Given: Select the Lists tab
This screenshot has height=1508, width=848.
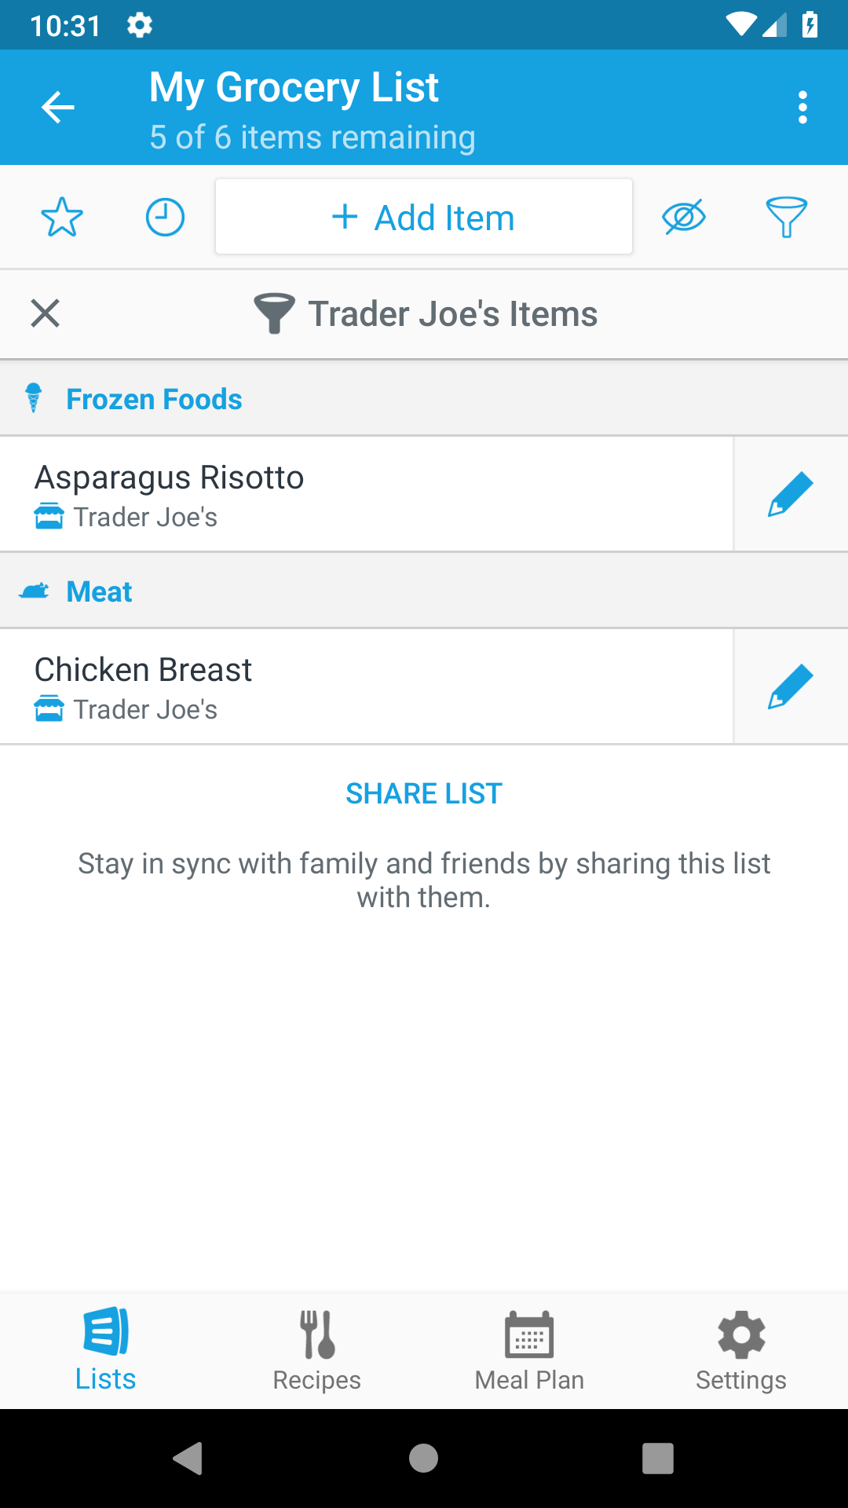Looking at the screenshot, I should [106, 1351].
